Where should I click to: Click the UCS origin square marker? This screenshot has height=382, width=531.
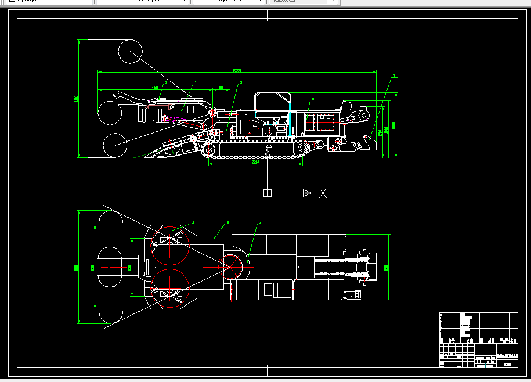click(x=268, y=193)
